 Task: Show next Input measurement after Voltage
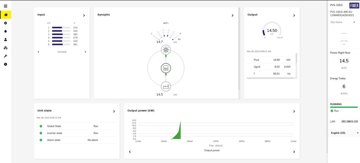pos(85,52)
